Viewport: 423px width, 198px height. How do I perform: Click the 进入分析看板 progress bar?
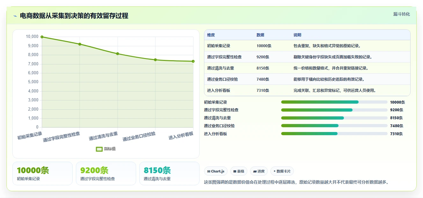[x=334, y=134]
